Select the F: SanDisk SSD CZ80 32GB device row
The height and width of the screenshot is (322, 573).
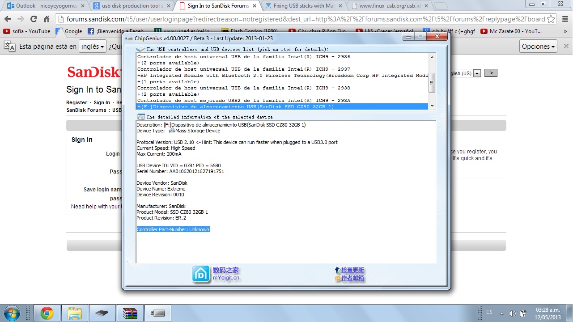(282, 107)
